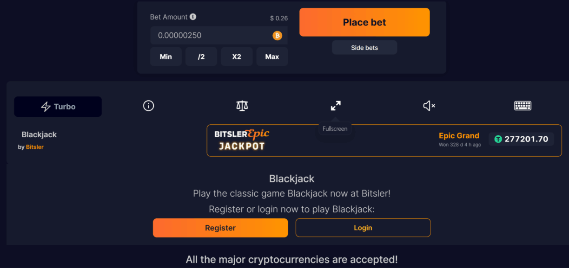The width and height of the screenshot is (569, 268).
Task: Click the Place bet button
Action: 364,22
